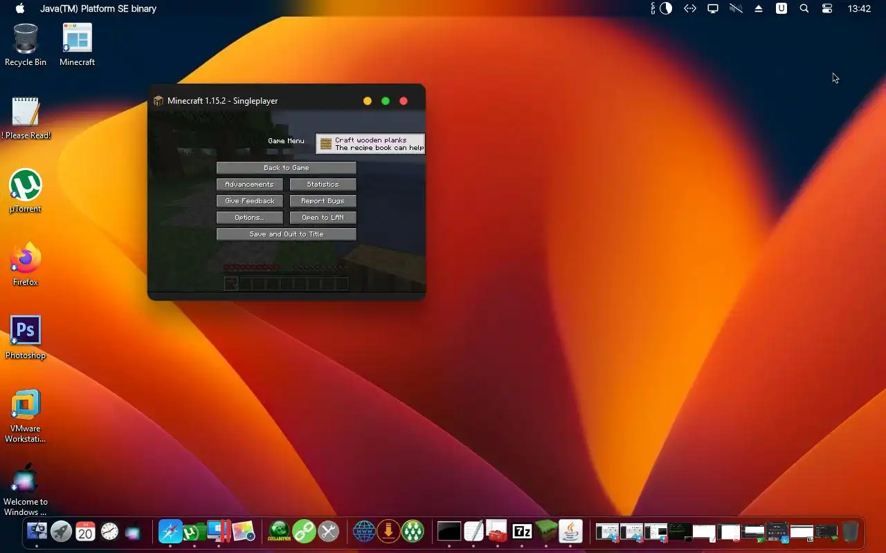Click the U input icon in menu bar
The height and width of the screenshot is (553, 886).
pos(781,8)
